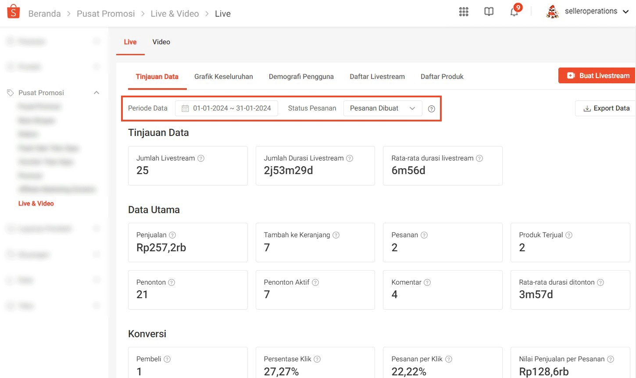636x378 pixels.
Task: Select the Tinjauan Data tab
Action: click(157, 77)
